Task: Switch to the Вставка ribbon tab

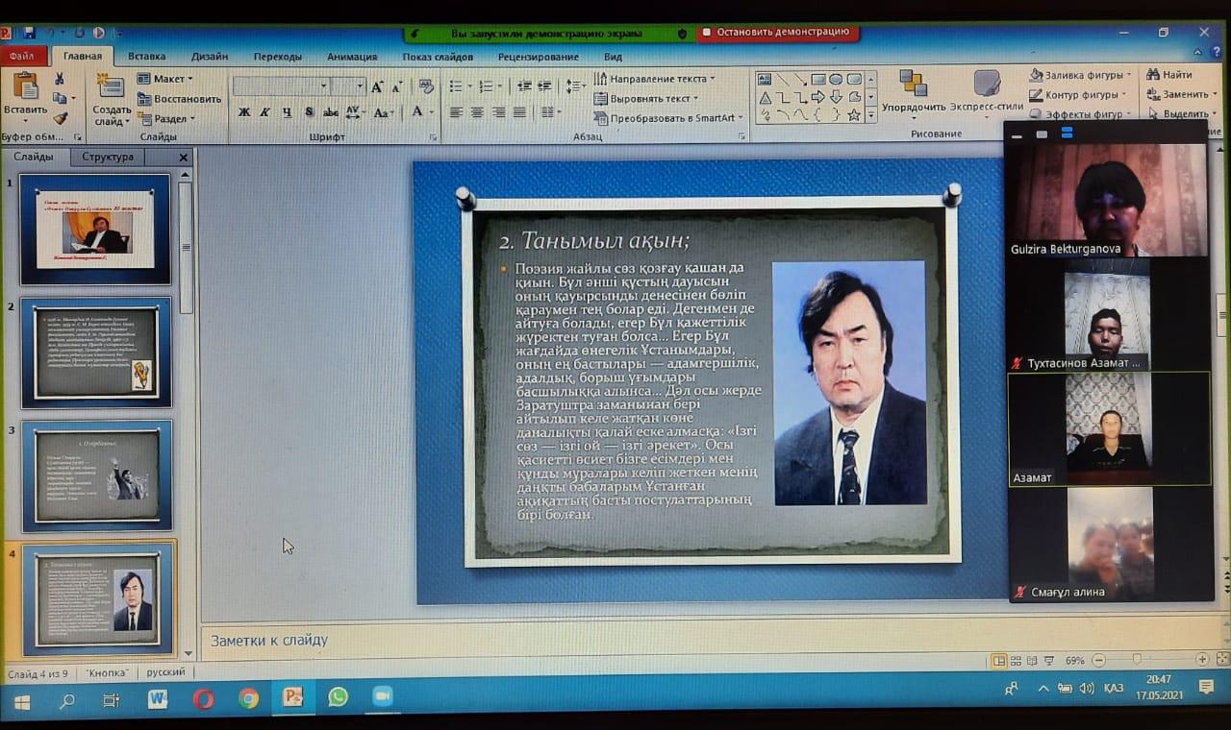Action: pos(146,57)
